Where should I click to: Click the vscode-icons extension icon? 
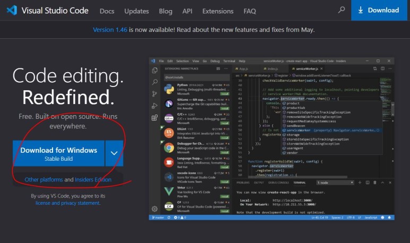click(169, 177)
